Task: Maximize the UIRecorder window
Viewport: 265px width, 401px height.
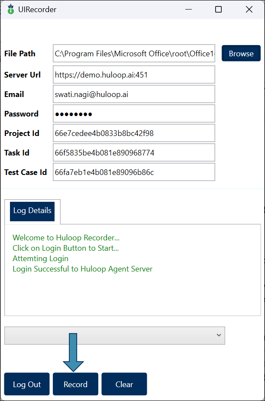Action: pos(219,9)
